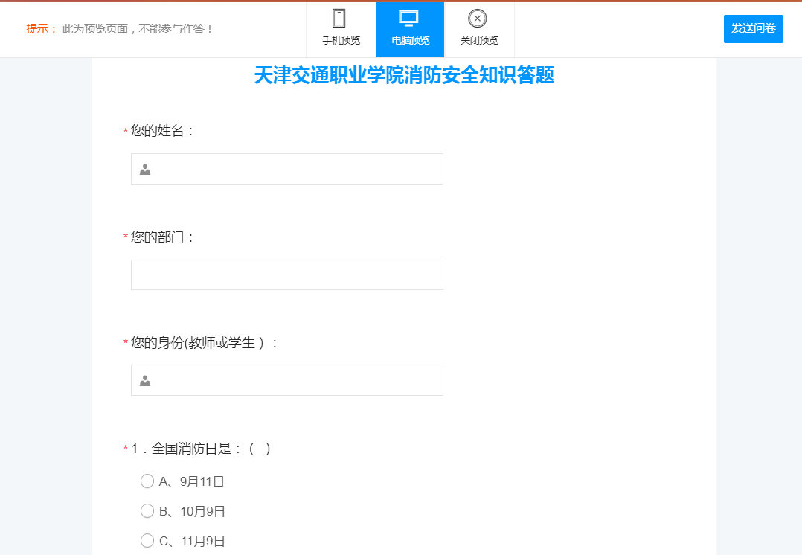
Task: Click the person icon in the identity field
Action: pyautogui.click(x=145, y=381)
